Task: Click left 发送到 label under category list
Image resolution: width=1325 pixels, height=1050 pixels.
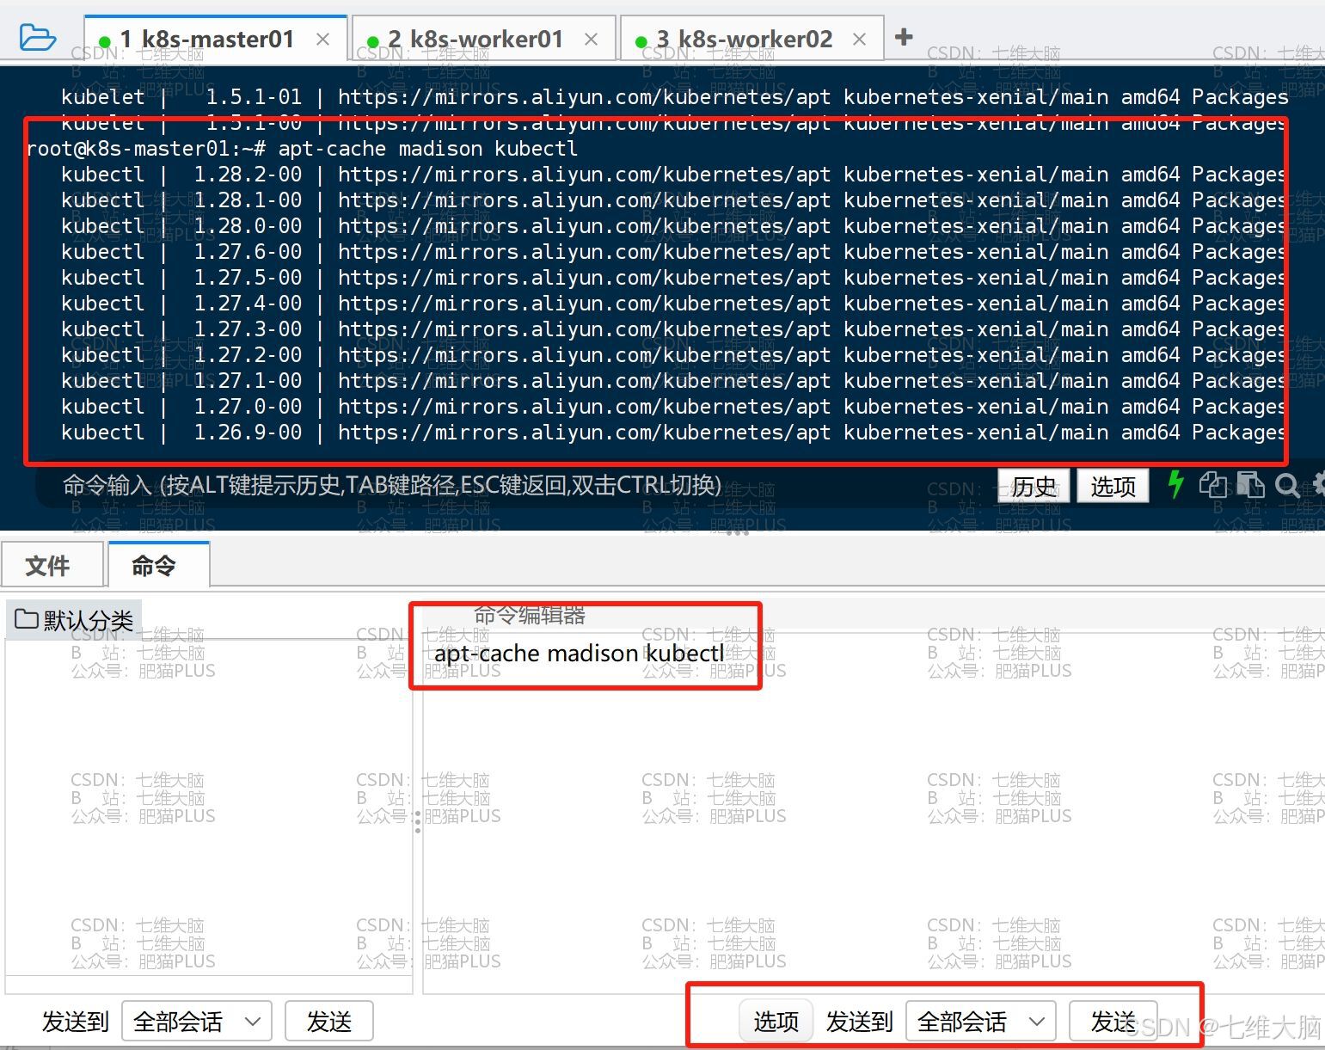Action: pos(76,1022)
